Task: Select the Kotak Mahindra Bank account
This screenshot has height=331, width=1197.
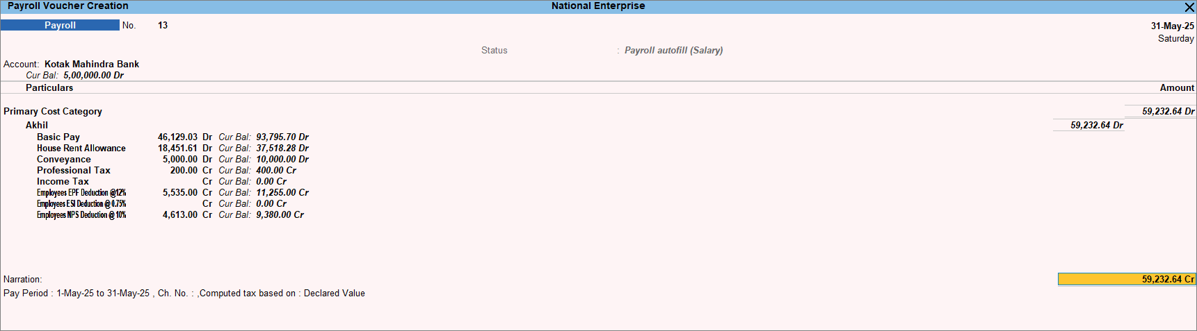Action: 92,64
